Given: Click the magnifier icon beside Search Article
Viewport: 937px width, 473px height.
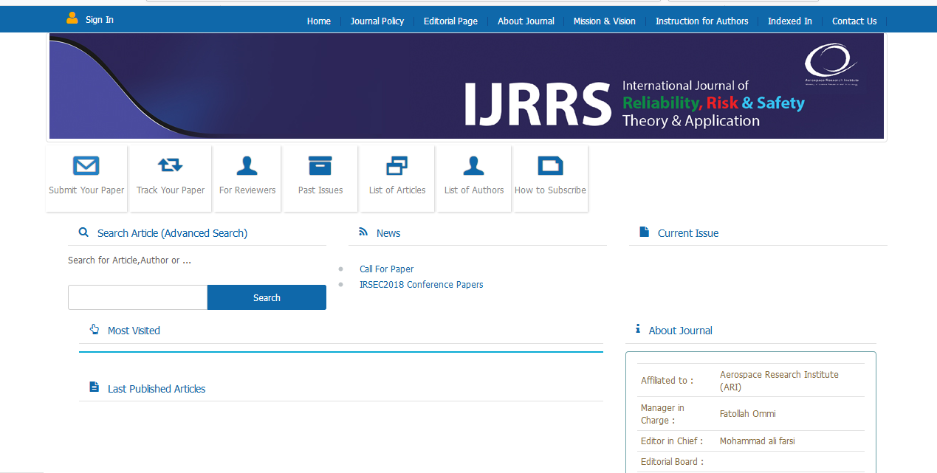Looking at the screenshot, I should coord(83,232).
